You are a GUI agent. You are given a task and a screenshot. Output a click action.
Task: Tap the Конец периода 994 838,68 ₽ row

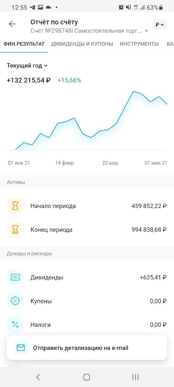coord(87,230)
